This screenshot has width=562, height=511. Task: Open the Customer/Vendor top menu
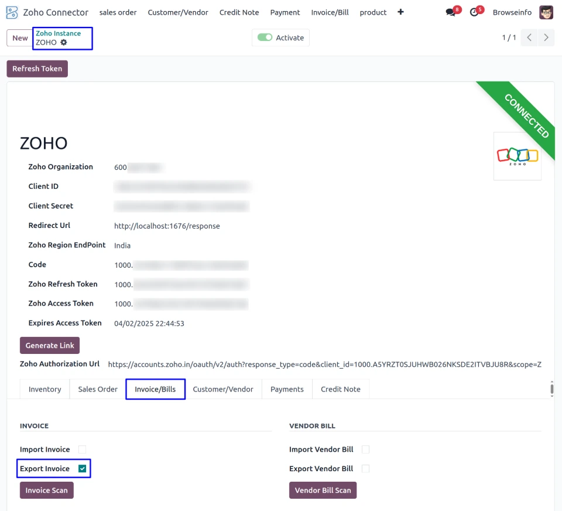(x=178, y=12)
